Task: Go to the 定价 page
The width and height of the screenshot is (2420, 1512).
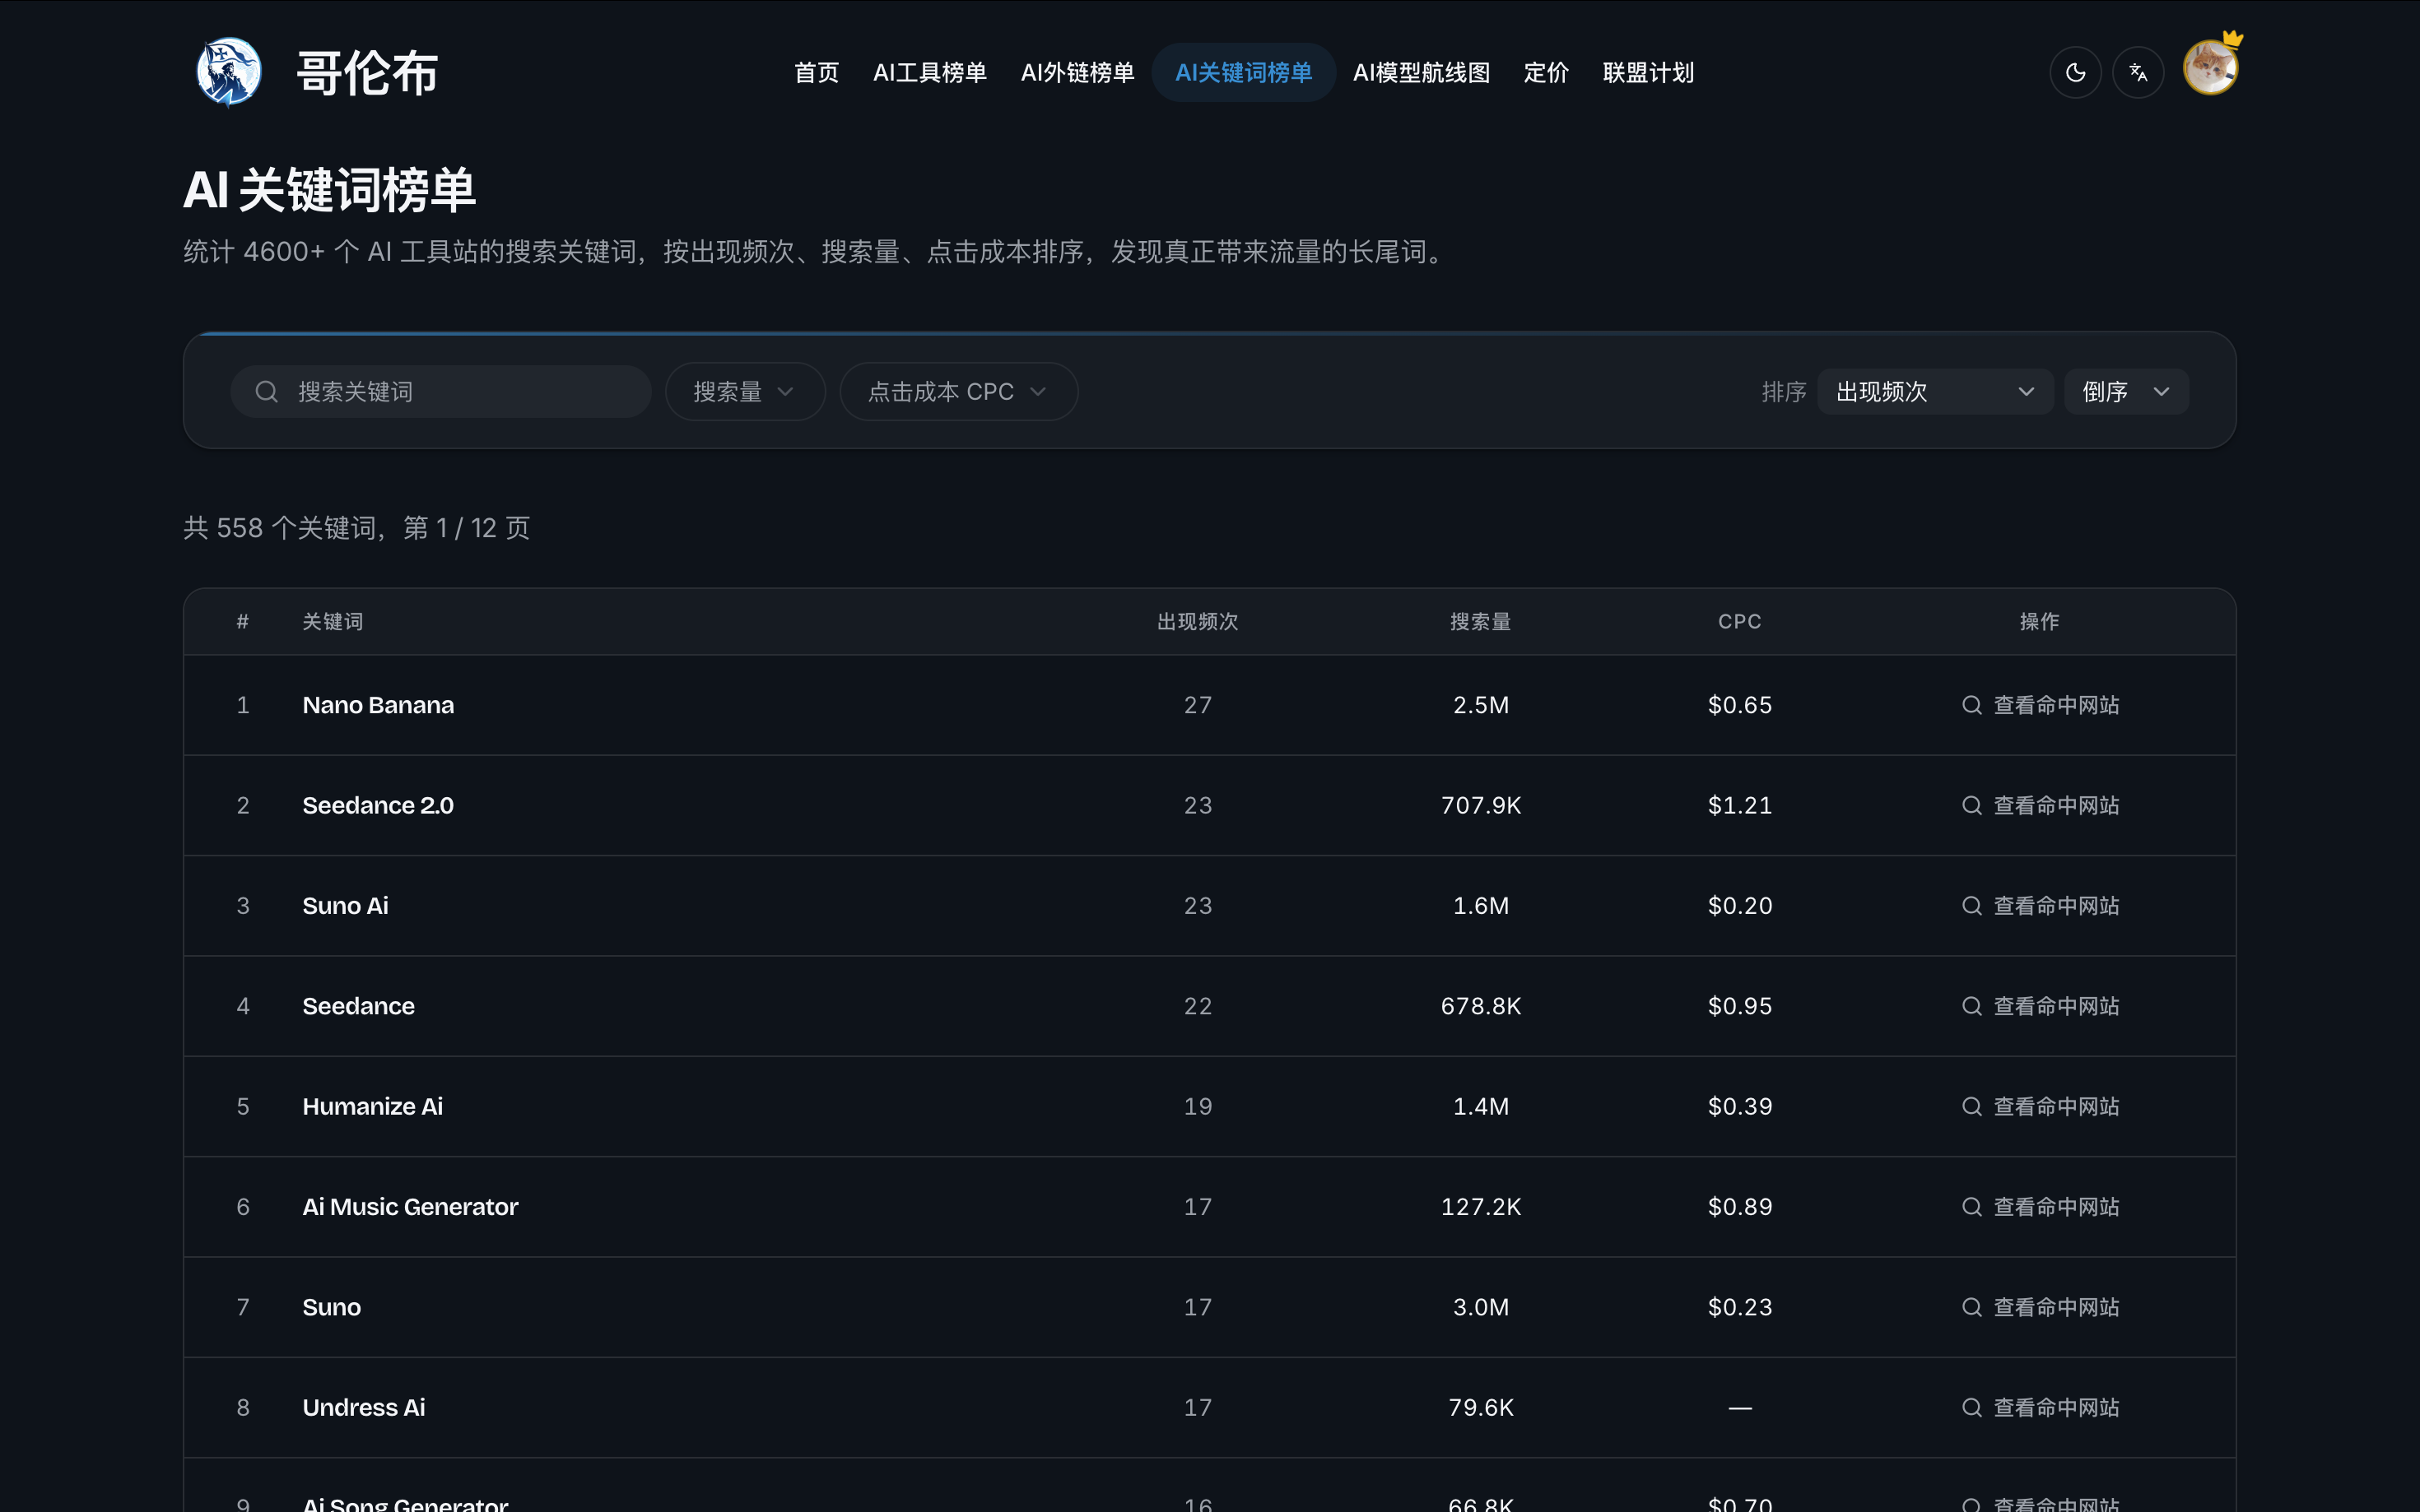Action: (1546, 72)
